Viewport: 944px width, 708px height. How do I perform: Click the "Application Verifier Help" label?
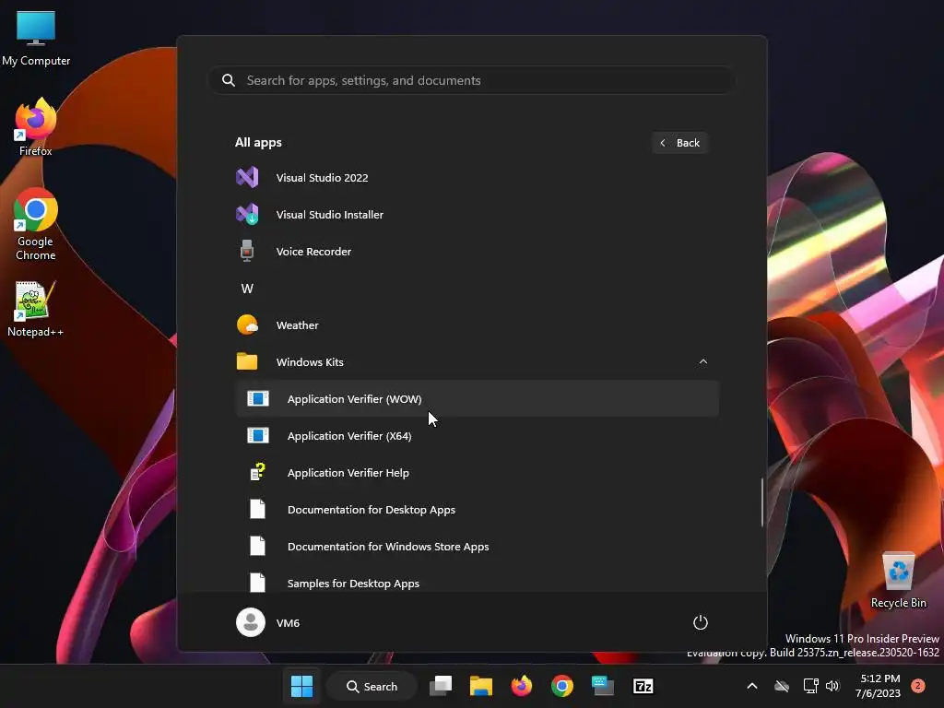(348, 473)
